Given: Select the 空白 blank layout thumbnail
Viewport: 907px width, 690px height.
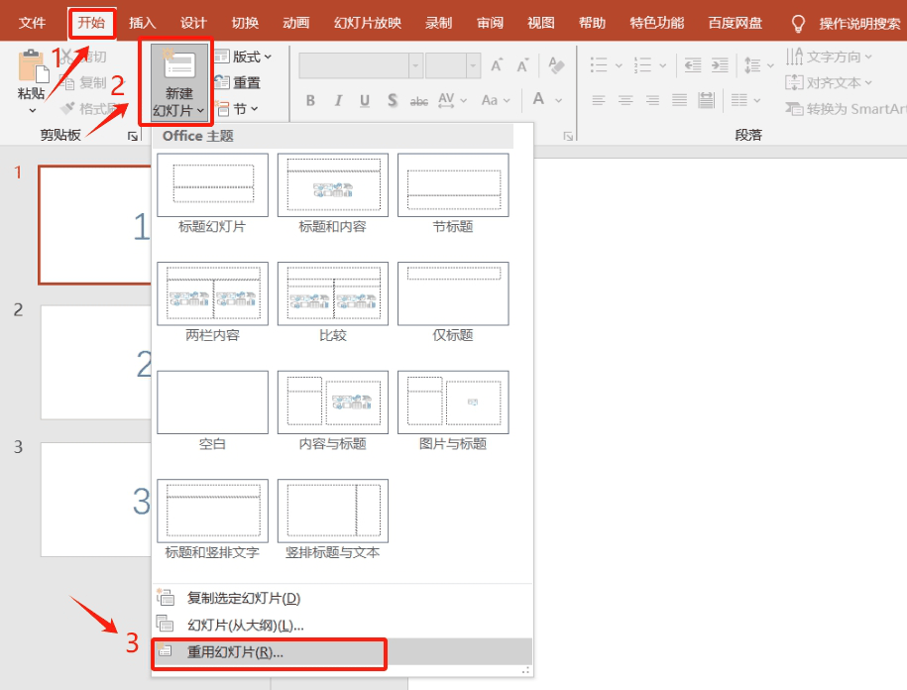Looking at the screenshot, I should coord(212,402).
